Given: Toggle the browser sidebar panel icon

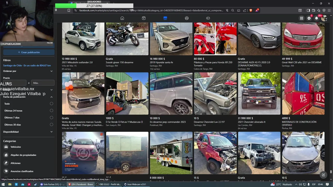Looking at the screenshot, I should click(x=308, y=10).
